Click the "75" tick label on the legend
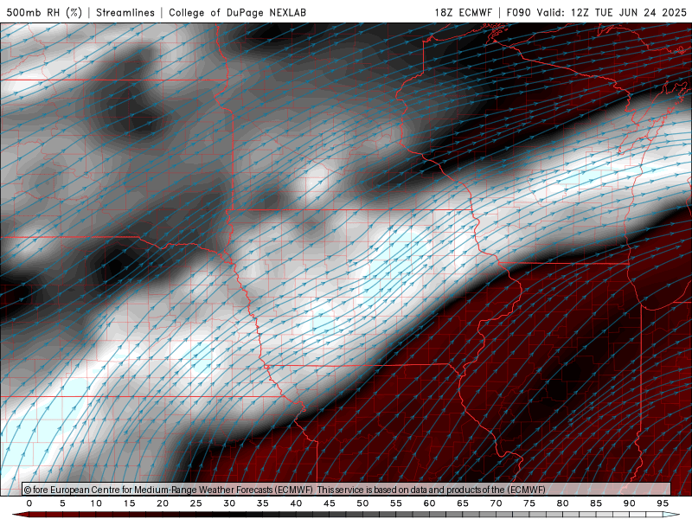 tap(529, 503)
